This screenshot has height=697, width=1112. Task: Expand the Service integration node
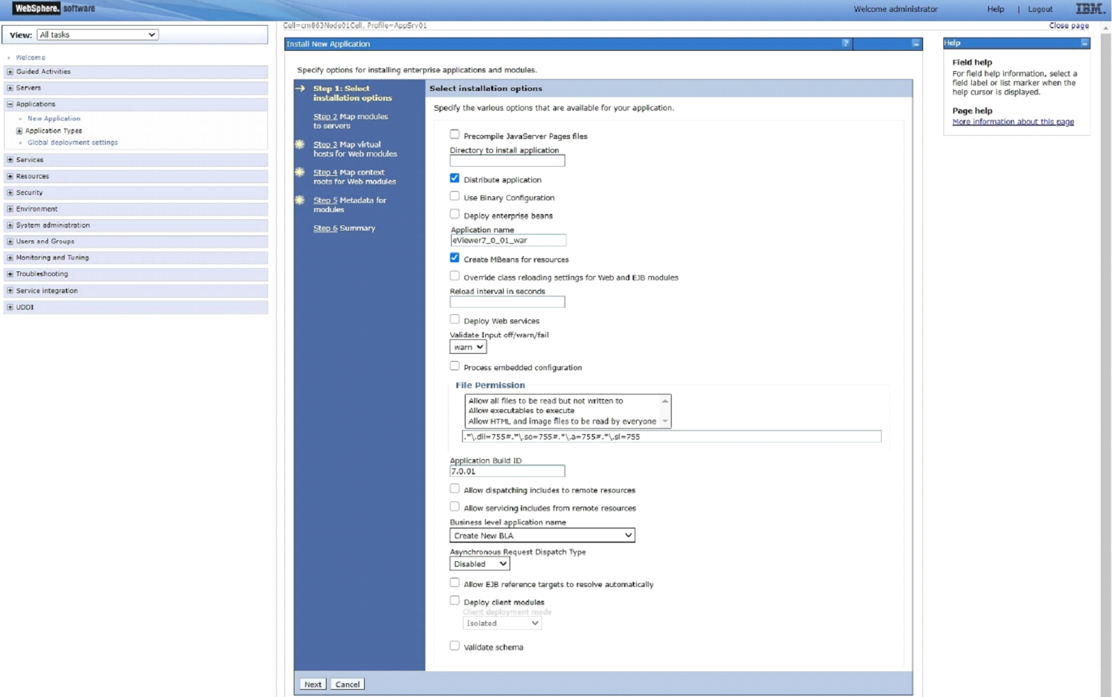(x=10, y=291)
